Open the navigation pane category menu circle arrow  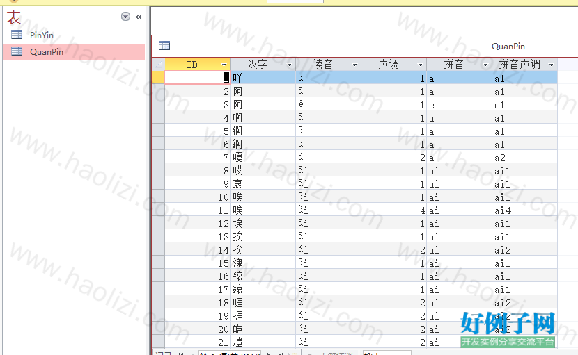(126, 17)
